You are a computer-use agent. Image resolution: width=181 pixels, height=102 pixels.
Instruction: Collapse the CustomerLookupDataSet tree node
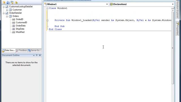pos(4,7)
